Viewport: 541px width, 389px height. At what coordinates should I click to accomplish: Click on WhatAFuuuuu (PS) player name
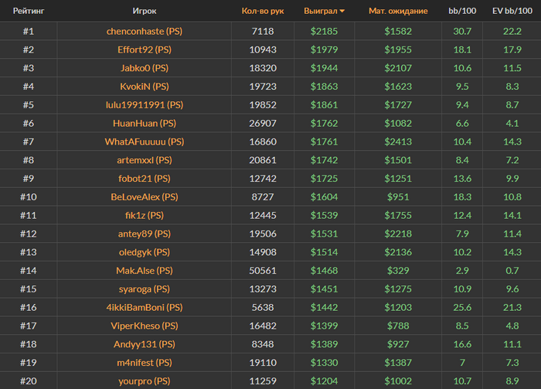pyautogui.click(x=144, y=142)
